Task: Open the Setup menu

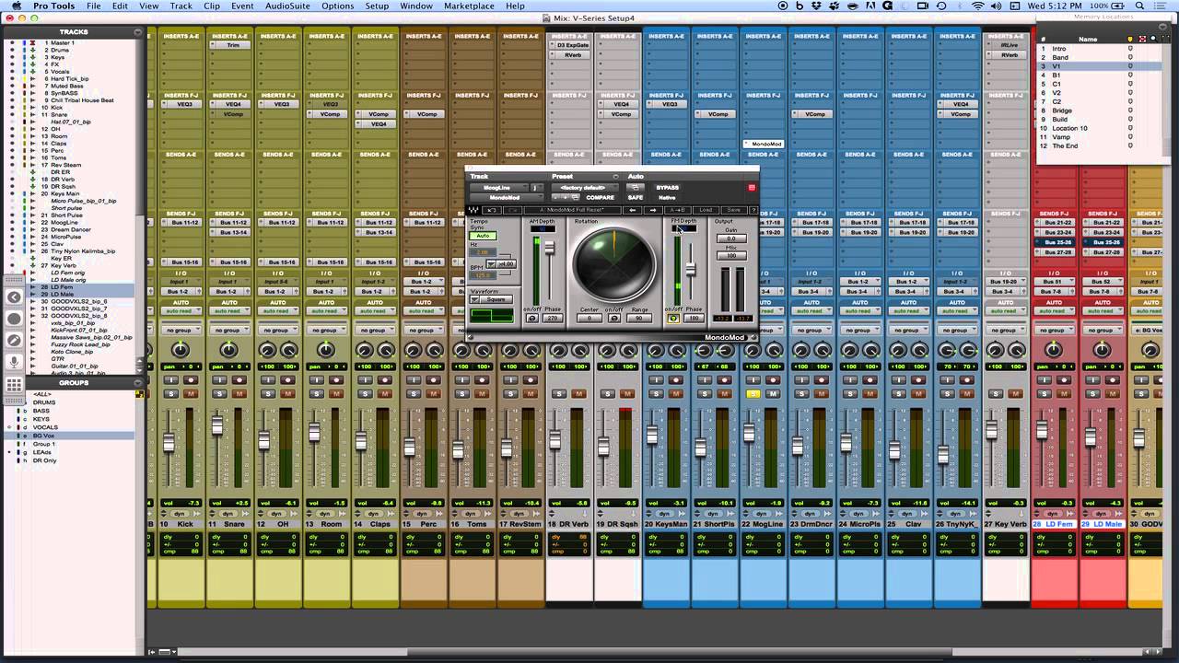Action: coord(377,6)
